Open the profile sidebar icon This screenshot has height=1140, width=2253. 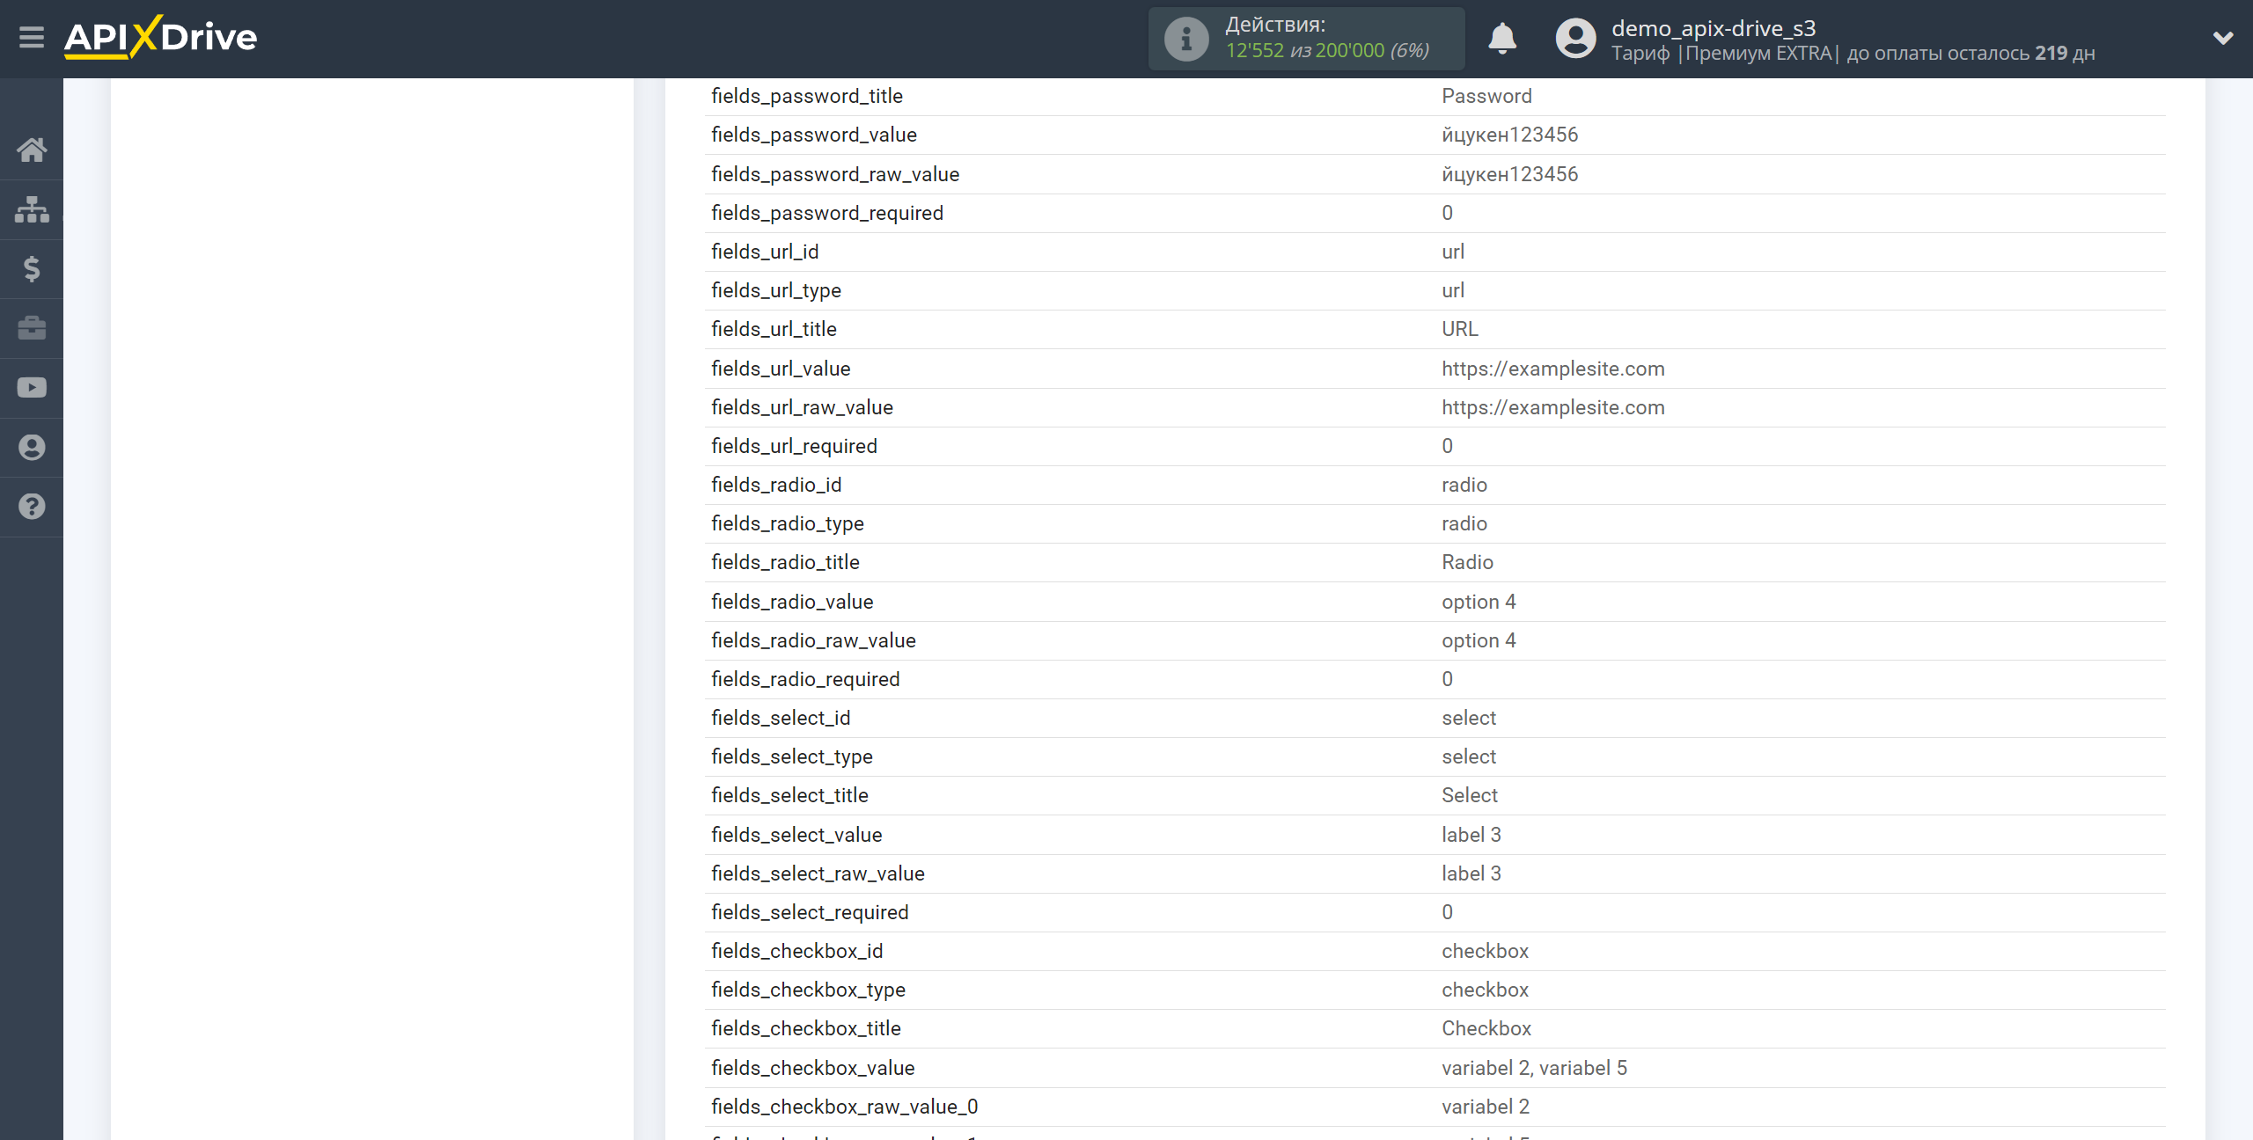click(32, 447)
